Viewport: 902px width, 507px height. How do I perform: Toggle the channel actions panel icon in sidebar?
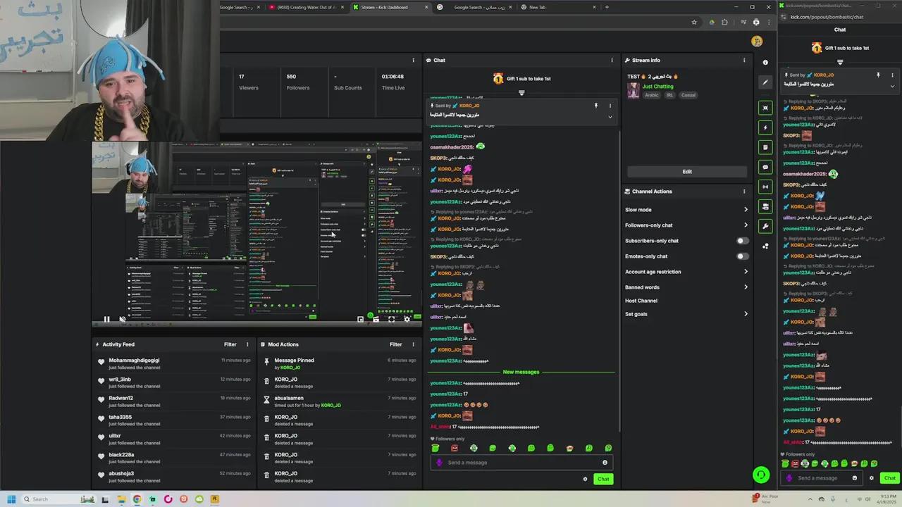tap(765, 206)
